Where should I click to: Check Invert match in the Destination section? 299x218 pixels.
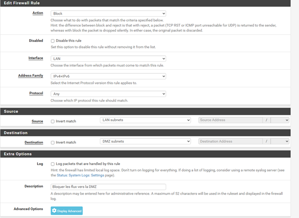pyautogui.click(x=53, y=142)
